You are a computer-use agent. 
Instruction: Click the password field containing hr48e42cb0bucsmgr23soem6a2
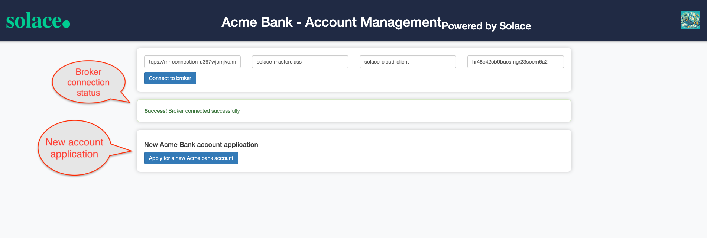pos(515,62)
